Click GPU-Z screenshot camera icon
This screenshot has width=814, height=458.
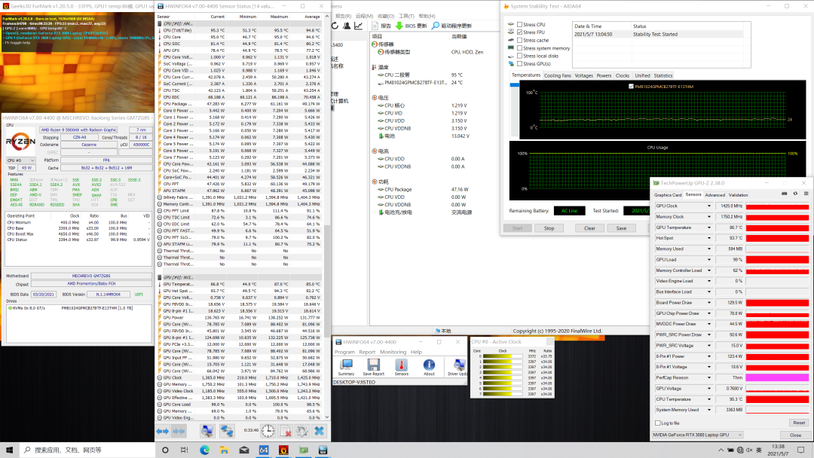[x=784, y=194]
